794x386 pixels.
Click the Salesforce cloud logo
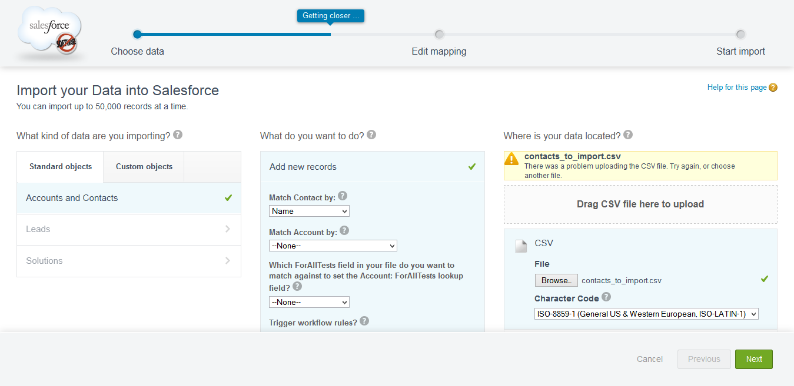tap(50, 32)
